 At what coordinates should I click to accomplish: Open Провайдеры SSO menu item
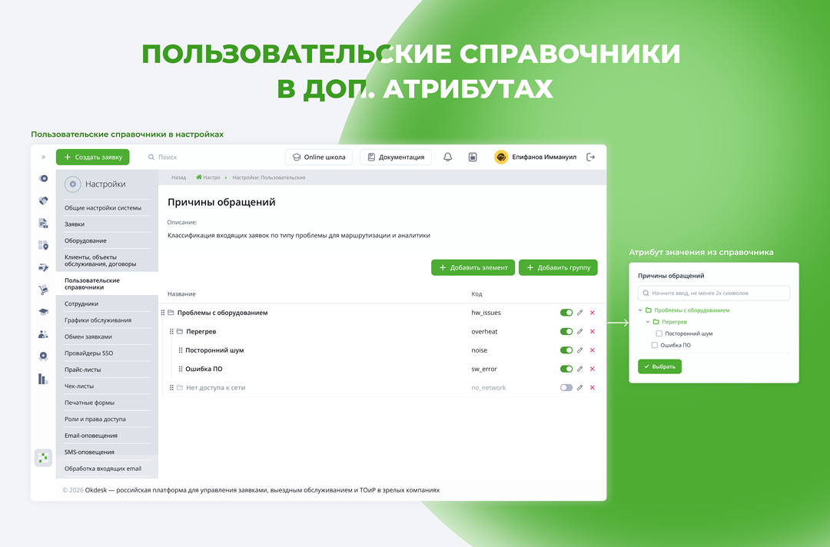pyautogui.click(x=89, y=353)
